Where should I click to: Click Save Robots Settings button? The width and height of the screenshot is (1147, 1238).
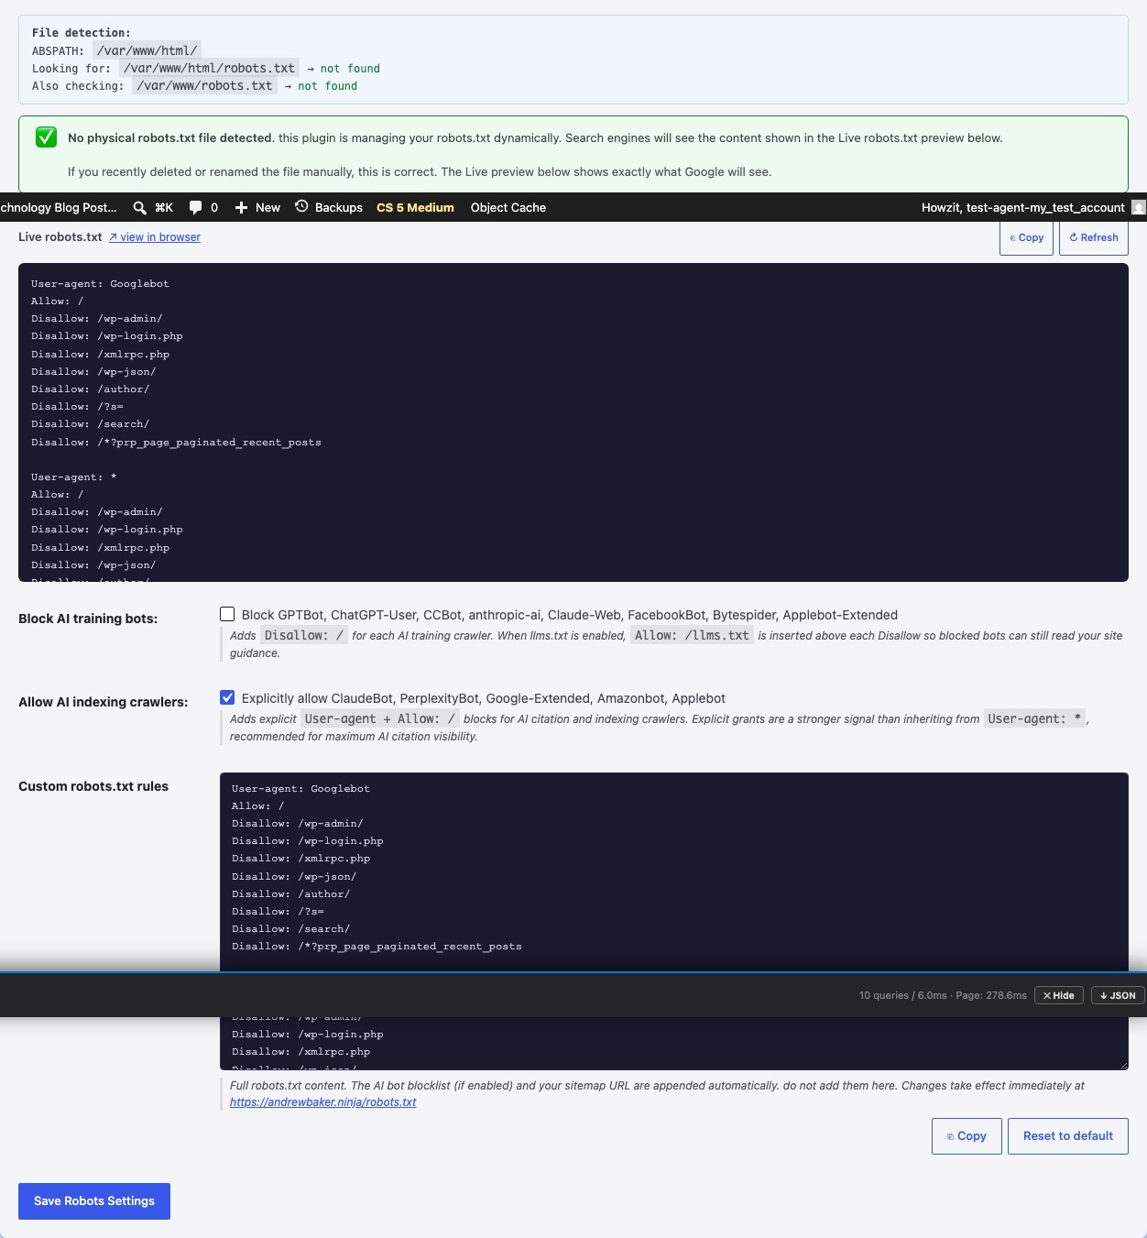click(94, 1201)
